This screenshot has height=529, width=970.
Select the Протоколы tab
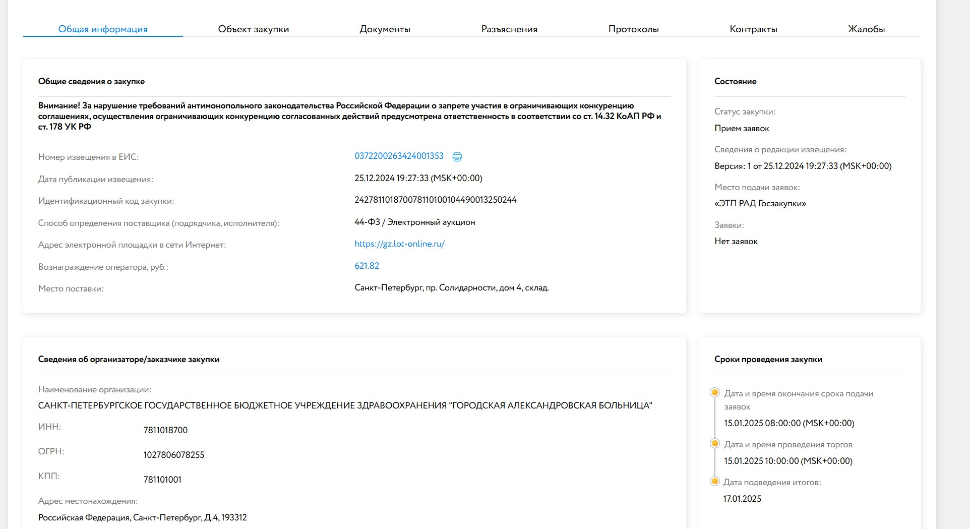(x=633, y=29)
